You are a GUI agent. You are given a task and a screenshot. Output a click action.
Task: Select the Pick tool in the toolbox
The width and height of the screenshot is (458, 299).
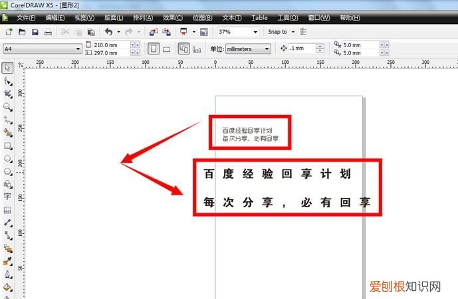pos(7,68)
